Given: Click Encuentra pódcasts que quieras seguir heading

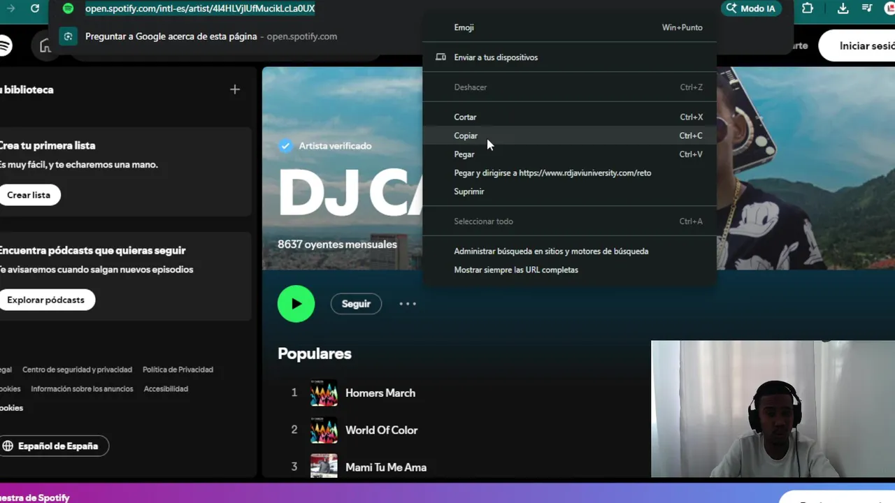Looking at the screenshot, I should click(x=92, y=250).
